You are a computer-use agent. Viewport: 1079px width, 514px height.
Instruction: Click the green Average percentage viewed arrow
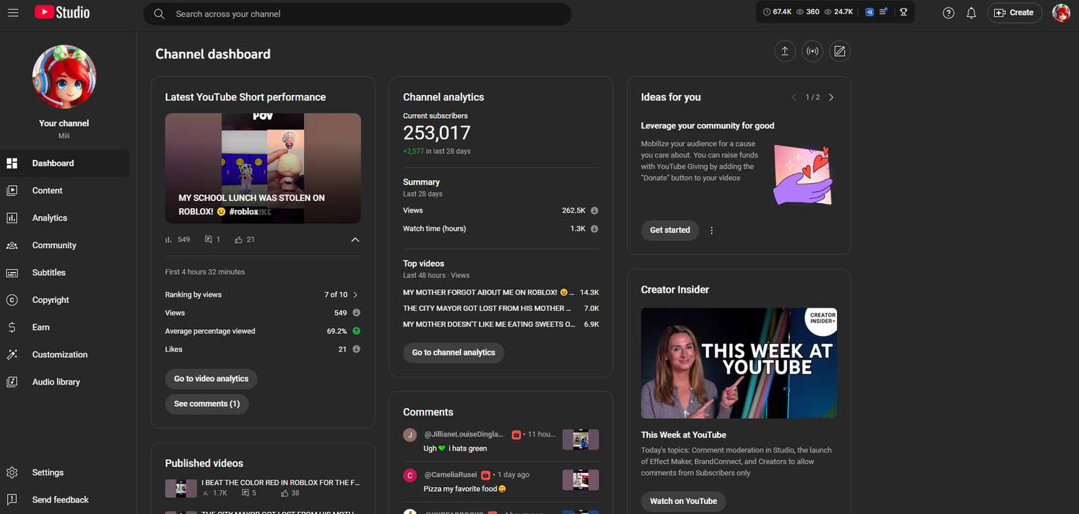(356, 331)
